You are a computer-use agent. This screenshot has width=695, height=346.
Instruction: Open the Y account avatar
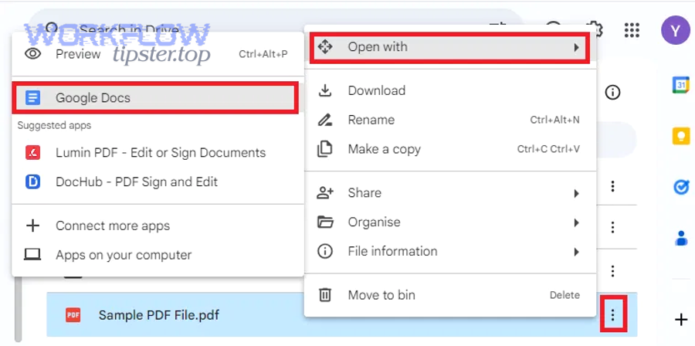coord(676,30)
